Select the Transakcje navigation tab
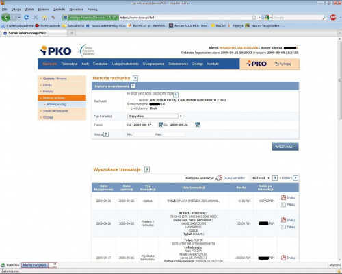 click(69, 64)
